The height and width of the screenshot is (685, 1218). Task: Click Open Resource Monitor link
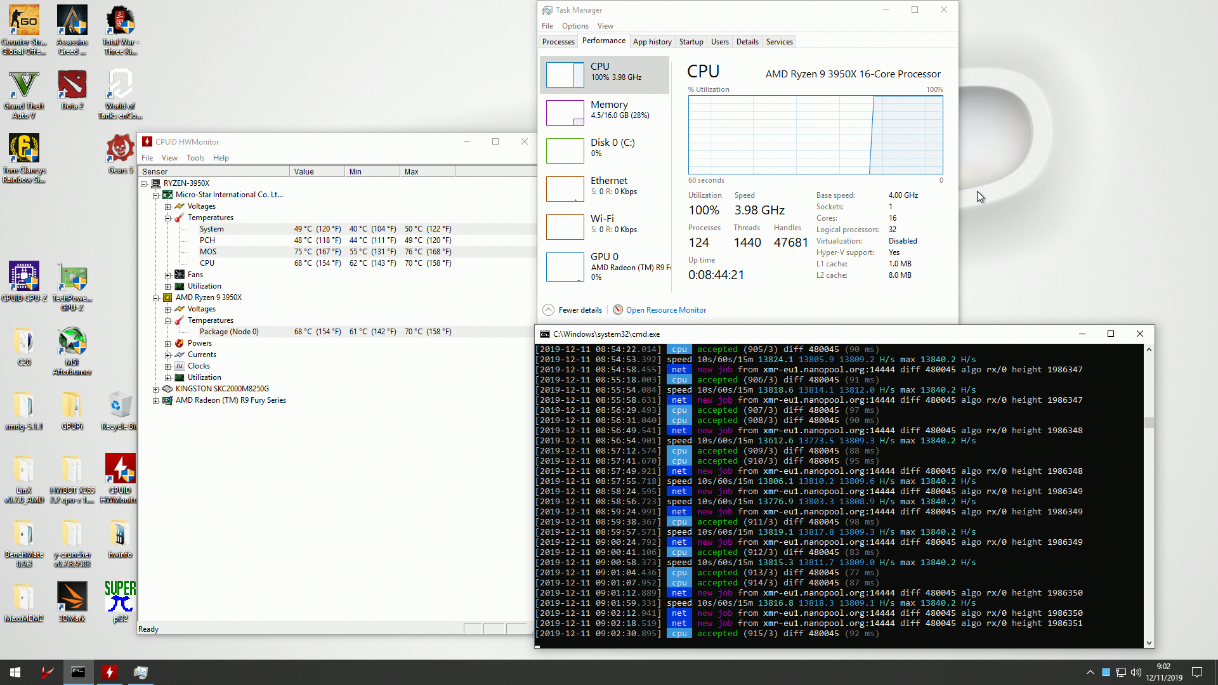666,310
